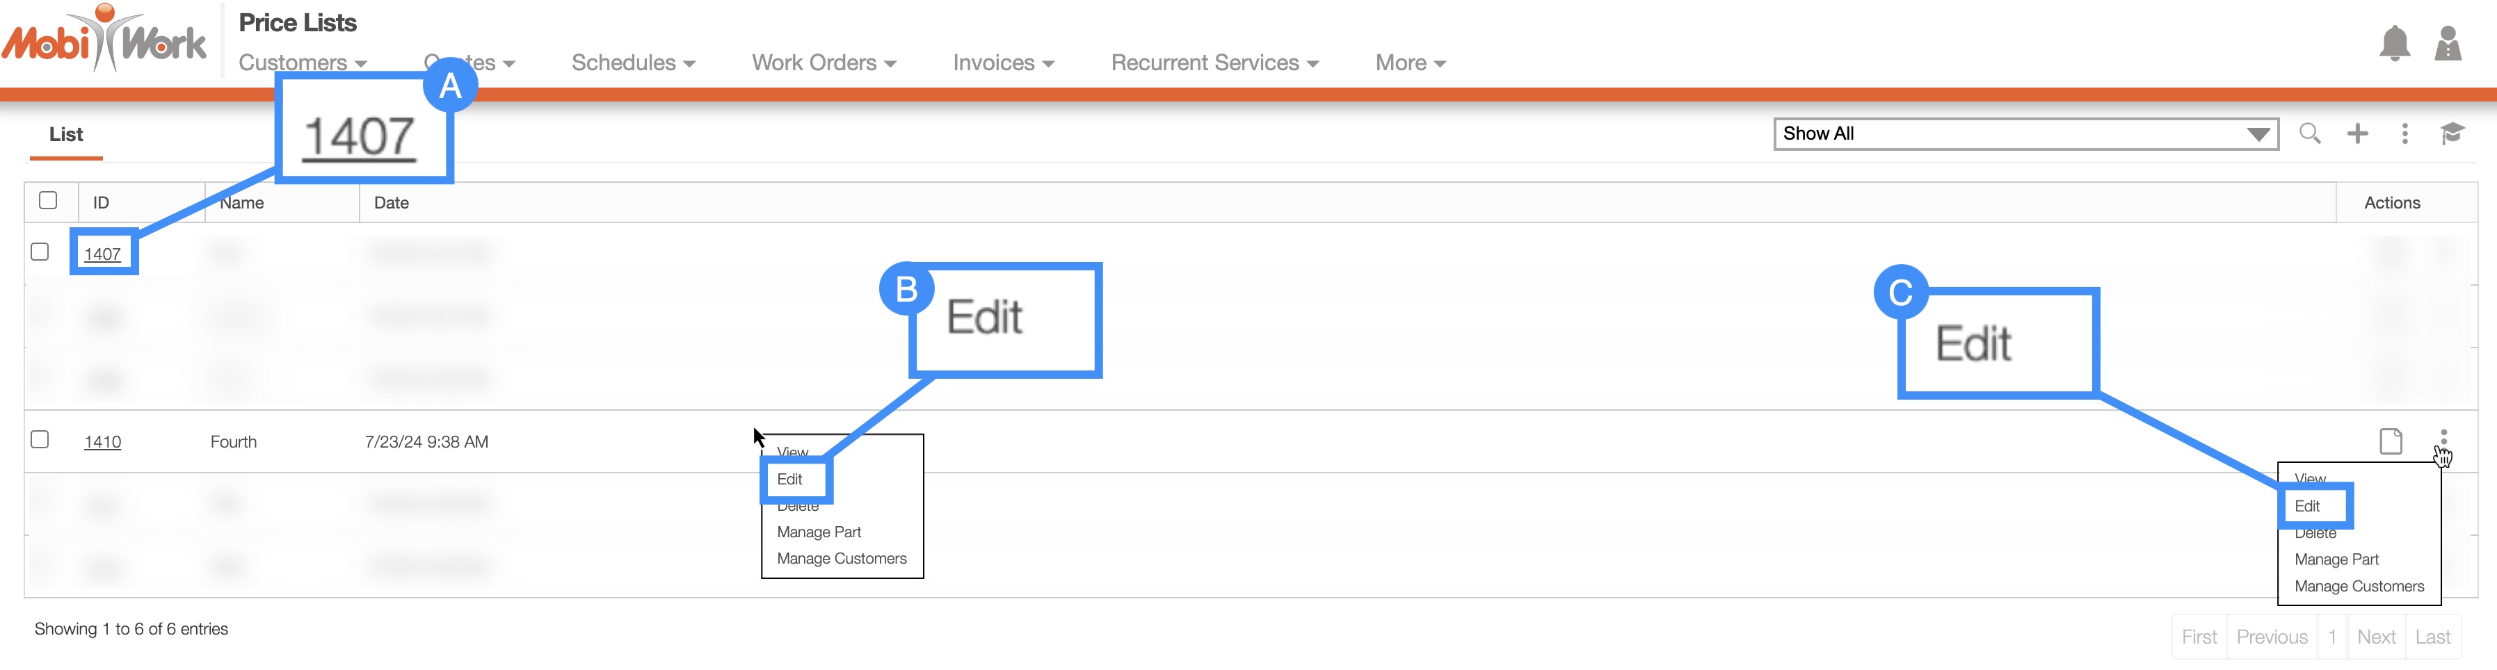Tick the checkbox for price list 1407
The width and height of the screenshot is (2497, 670).
coord(40,252)
